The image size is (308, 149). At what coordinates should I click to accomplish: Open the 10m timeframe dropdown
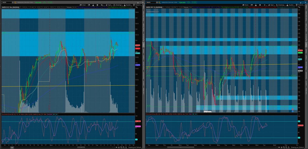pyautogui.click(x=102, y=5)
